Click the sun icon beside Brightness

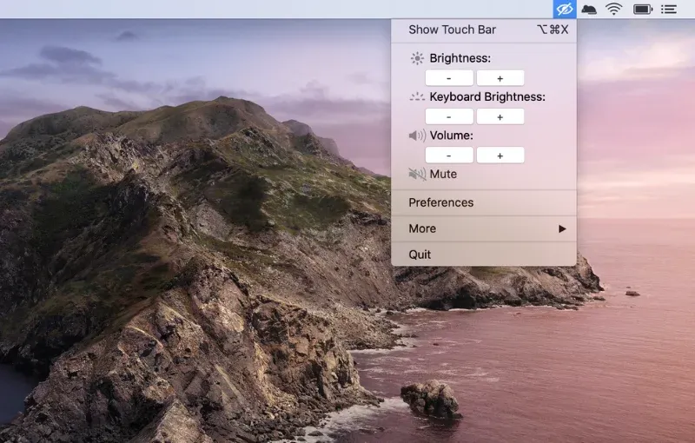pyautogui.click(x=417, y=58)
